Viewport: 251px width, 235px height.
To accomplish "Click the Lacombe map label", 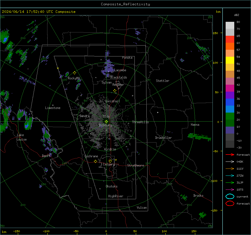I will tap(120, 70).
